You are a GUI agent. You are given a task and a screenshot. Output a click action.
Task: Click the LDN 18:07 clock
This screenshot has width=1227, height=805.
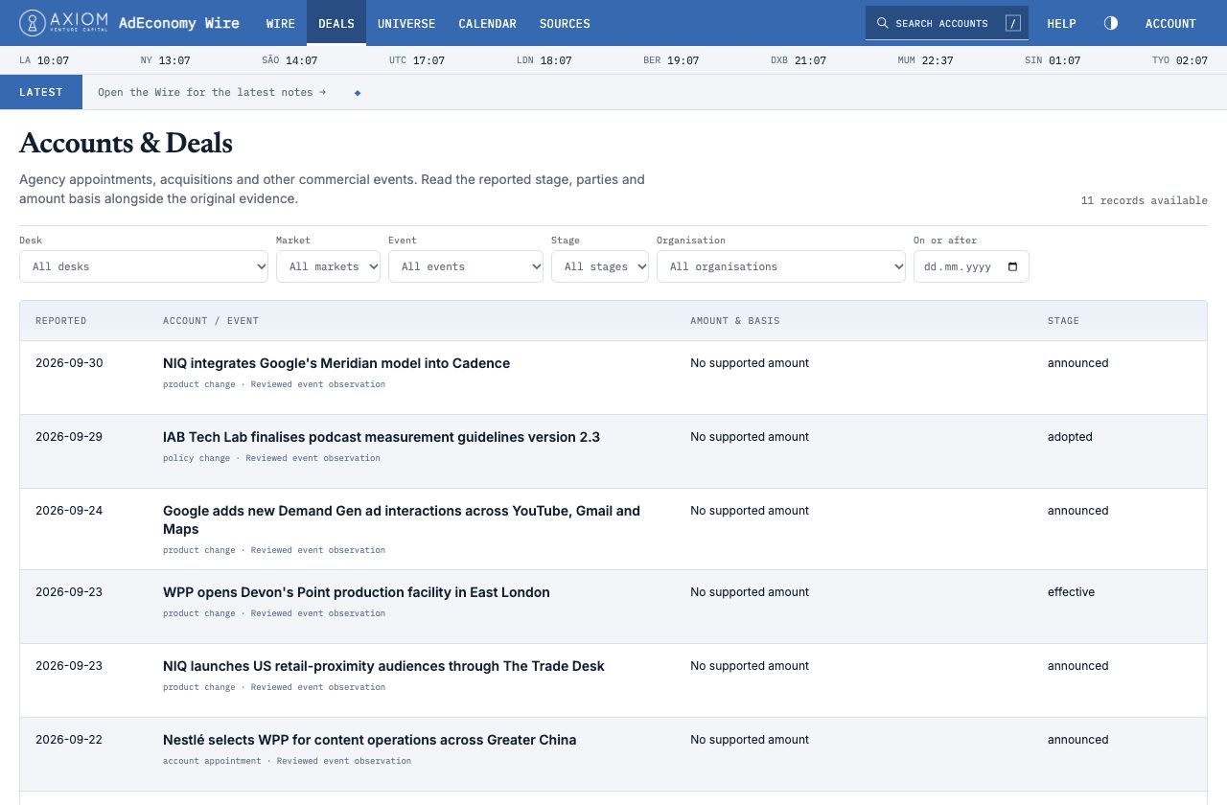(544, 60)
